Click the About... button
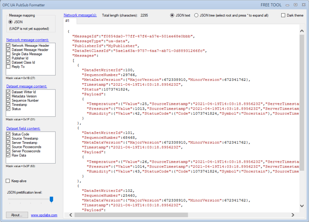The height and width of the screenshot is (222, 309). (17, 215)
